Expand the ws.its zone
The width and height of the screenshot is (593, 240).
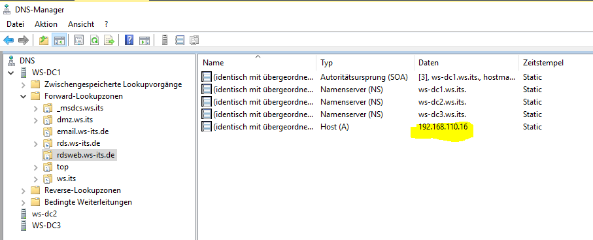tap(35, 179)
